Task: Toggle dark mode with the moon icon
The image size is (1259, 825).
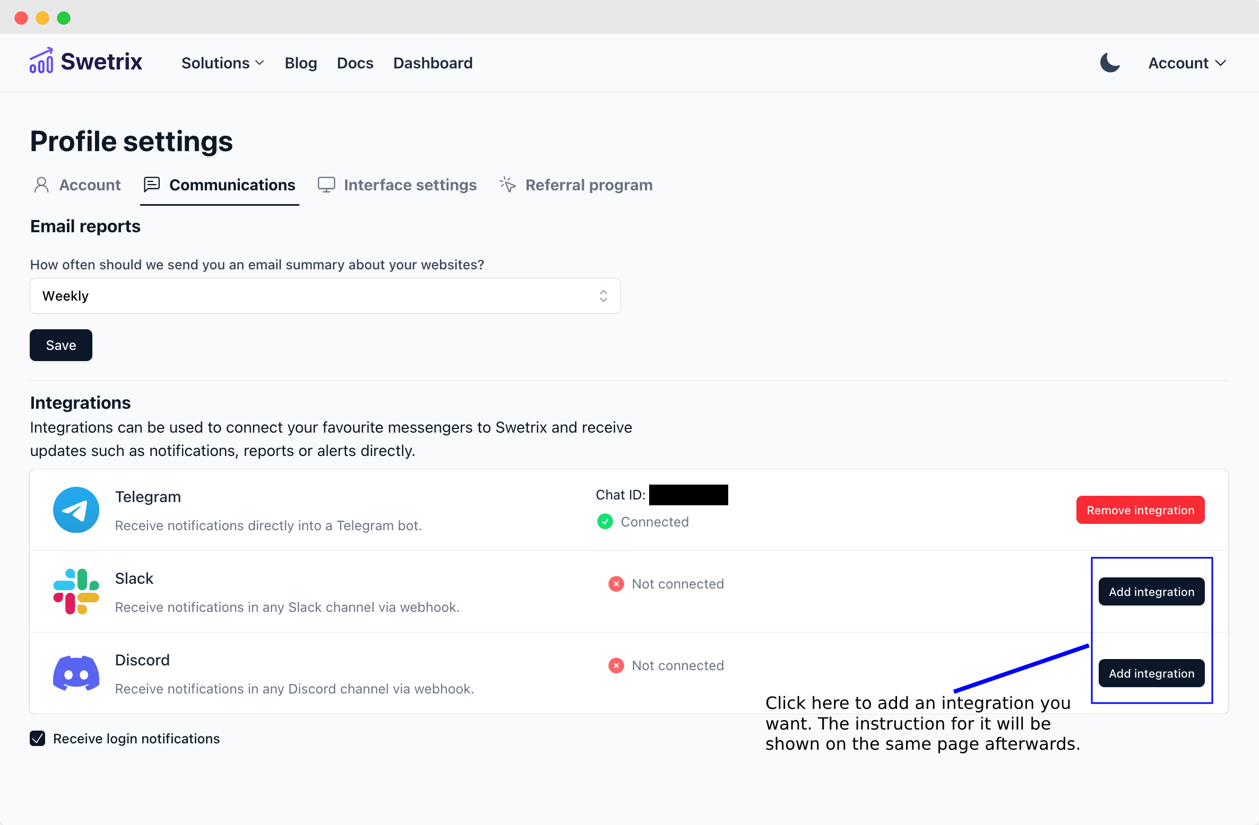Action: point(1110,63)
